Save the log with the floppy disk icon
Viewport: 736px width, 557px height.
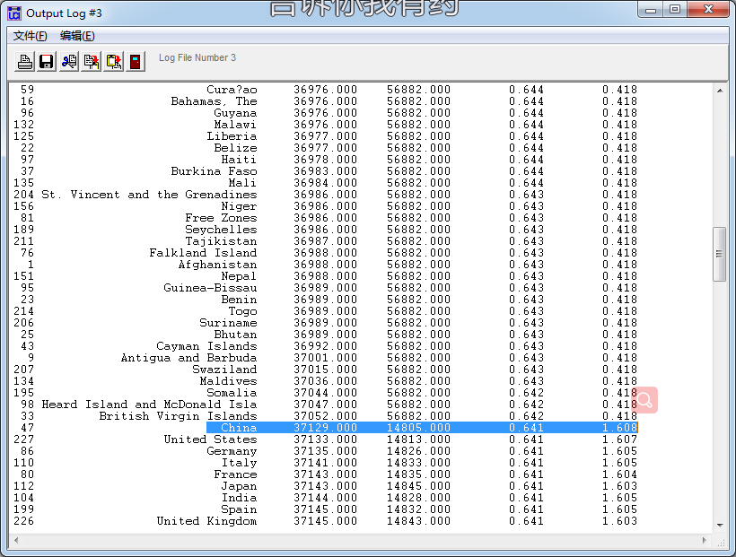[x=47, y=62]
